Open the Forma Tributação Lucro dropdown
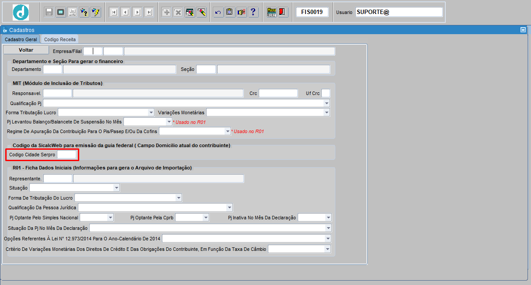Image resolution: width=531 pixels, height=285 pixels. click(x=151, y=113)
